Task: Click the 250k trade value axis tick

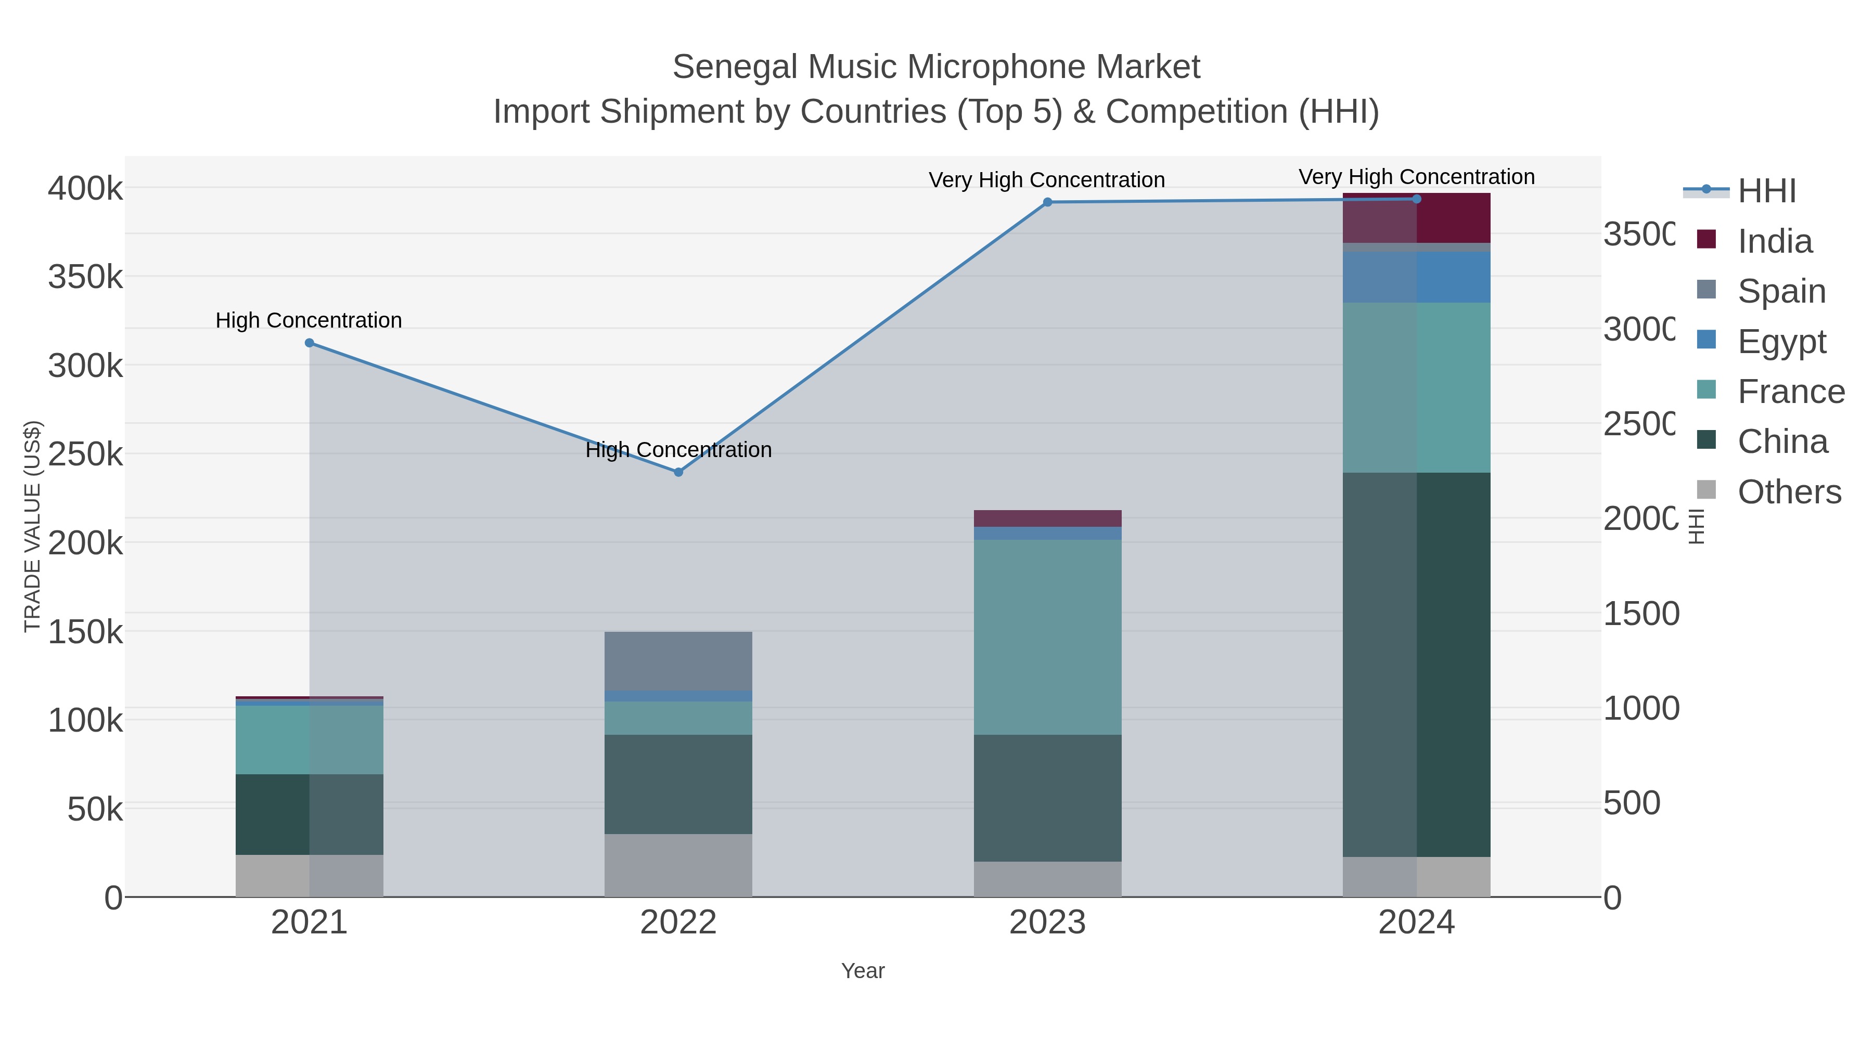Action: (85, 454)
